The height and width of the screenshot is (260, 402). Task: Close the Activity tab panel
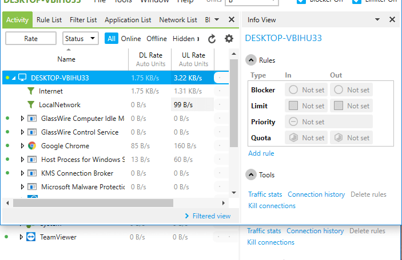[231, 19]
